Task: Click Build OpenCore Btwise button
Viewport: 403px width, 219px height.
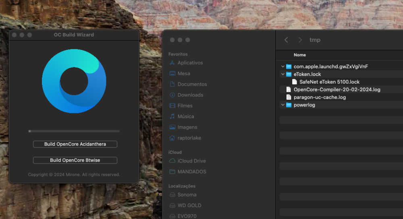Action: 75,160
